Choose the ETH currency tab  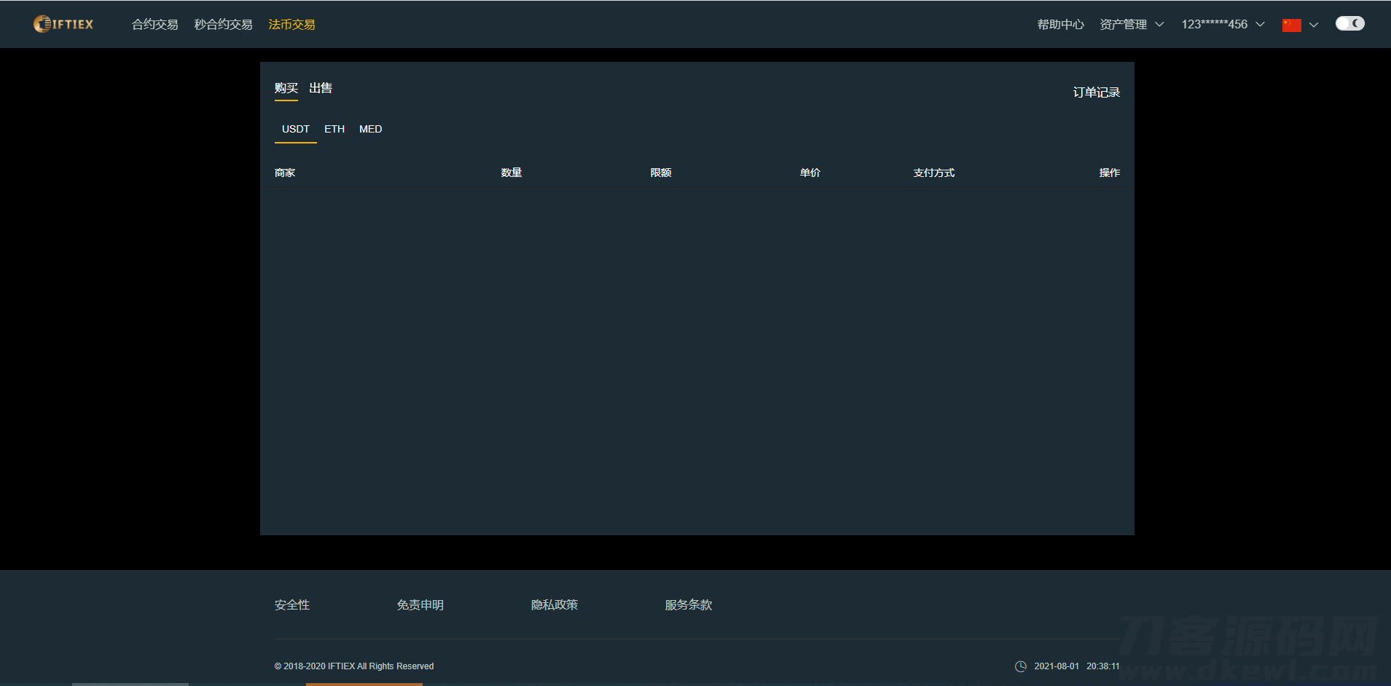[x=334, y=129]
